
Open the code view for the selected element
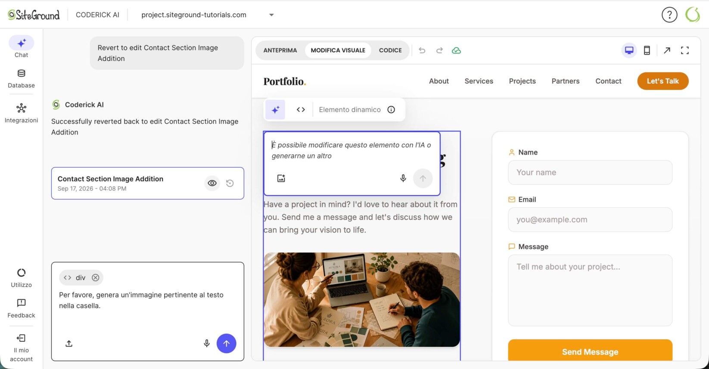click(301, 110)
